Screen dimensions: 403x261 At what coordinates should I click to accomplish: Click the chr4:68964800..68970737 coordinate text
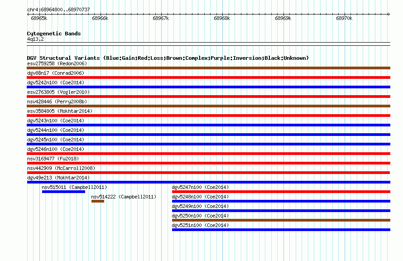[x=58, y=10]
